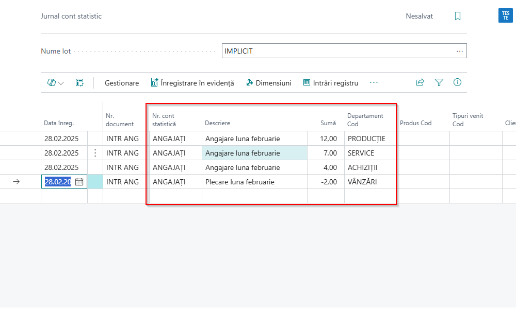Open Intrări registru action
Viewport: 516px width, 309px height.
point(331,83)
